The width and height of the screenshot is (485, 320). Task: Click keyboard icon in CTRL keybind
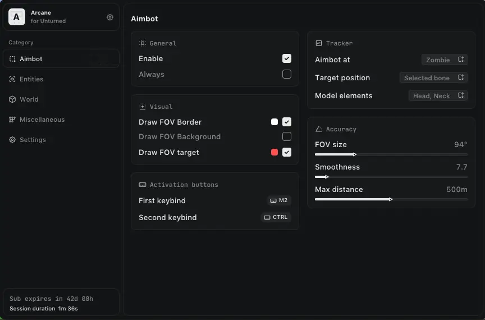point(267,218)
